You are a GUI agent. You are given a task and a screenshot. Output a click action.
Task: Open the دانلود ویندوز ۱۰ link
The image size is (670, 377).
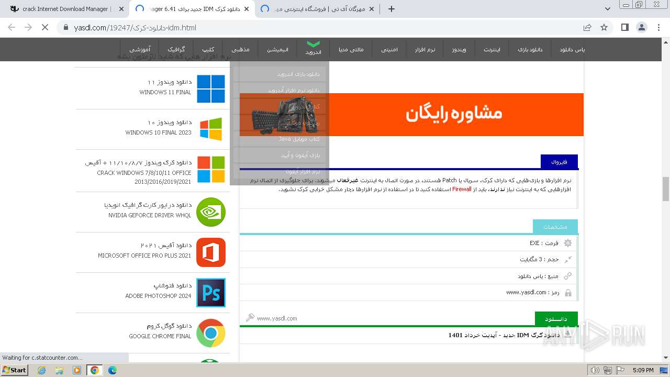pos(170,123)
